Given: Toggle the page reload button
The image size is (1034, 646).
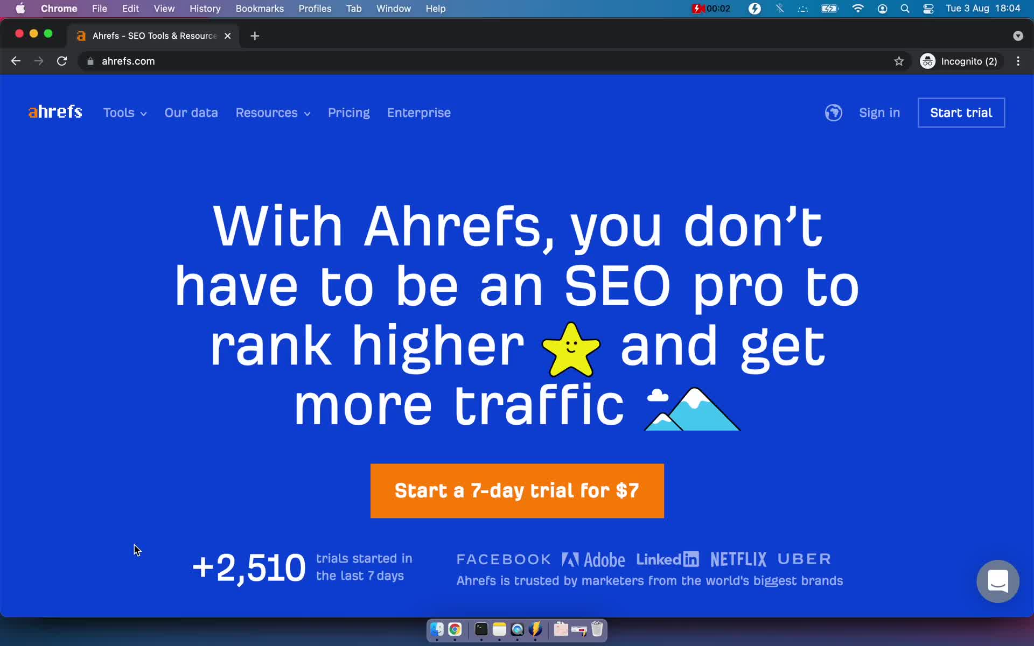Looking at the screenshot, I should (x=62, y=61).
